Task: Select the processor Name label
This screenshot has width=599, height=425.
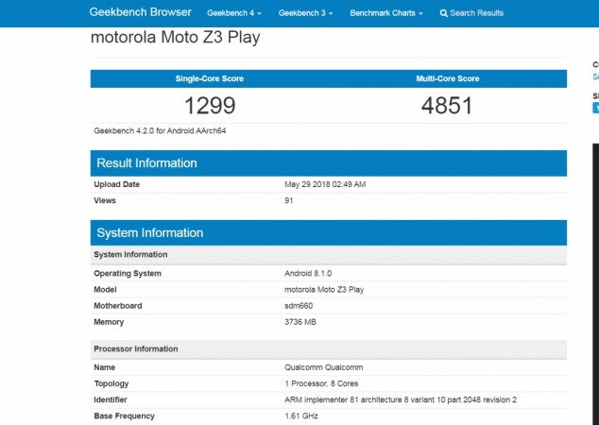Action: click(x=104, y=367)
